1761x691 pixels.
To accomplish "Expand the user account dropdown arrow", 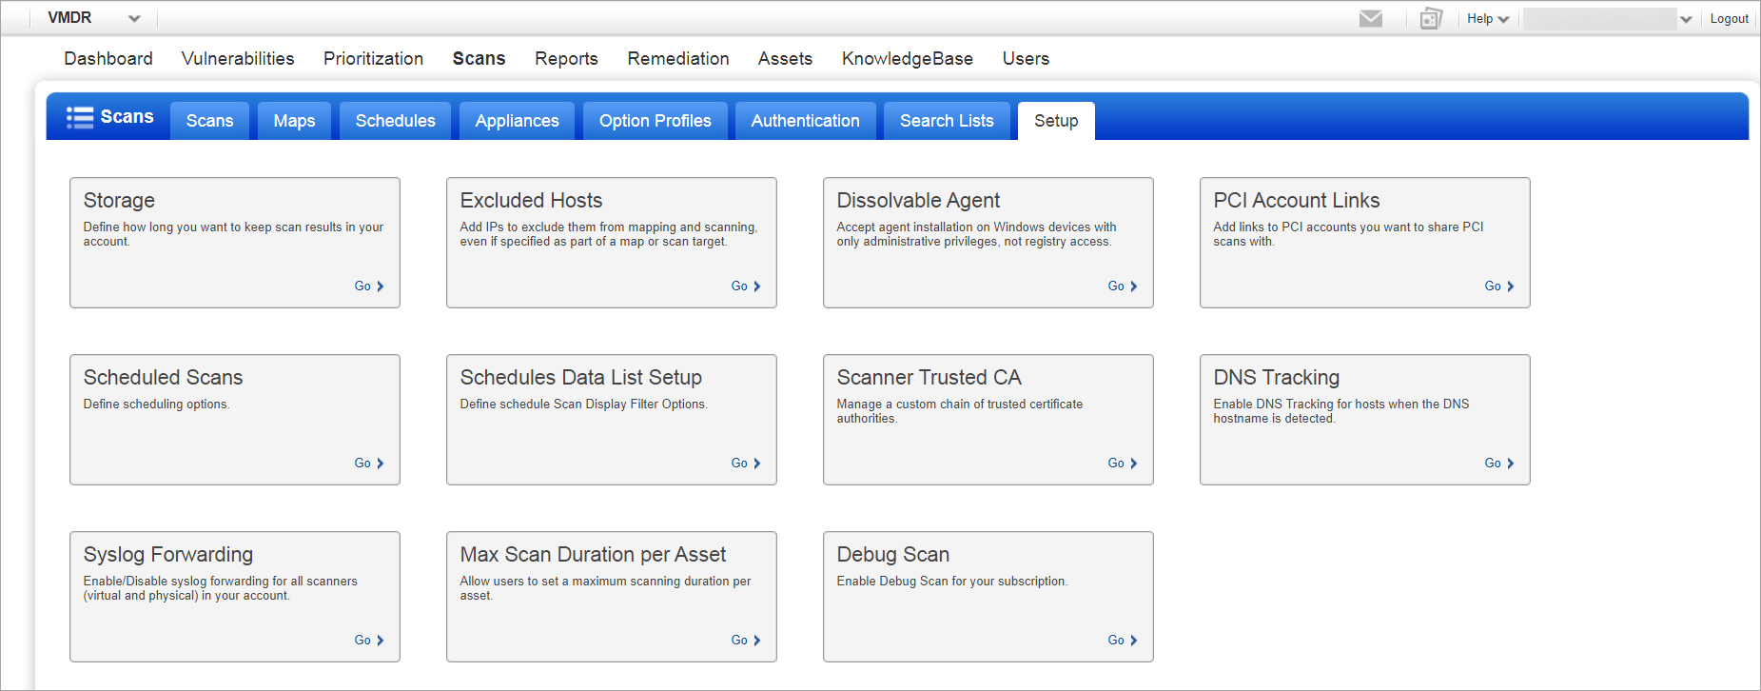I will (x=1686, y=19).
